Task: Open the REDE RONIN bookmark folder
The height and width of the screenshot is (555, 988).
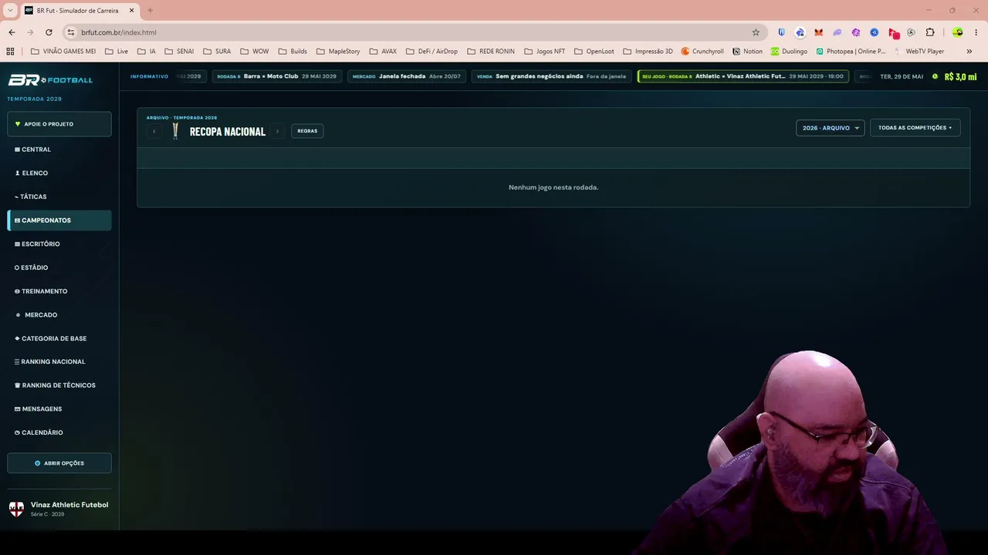Action: coord(491,52)
